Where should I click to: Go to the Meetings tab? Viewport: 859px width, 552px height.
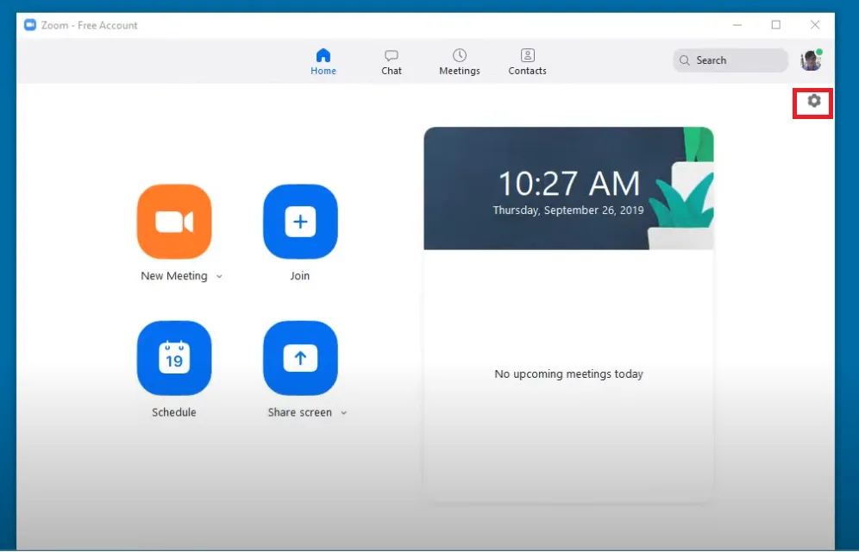coord(460,61)
